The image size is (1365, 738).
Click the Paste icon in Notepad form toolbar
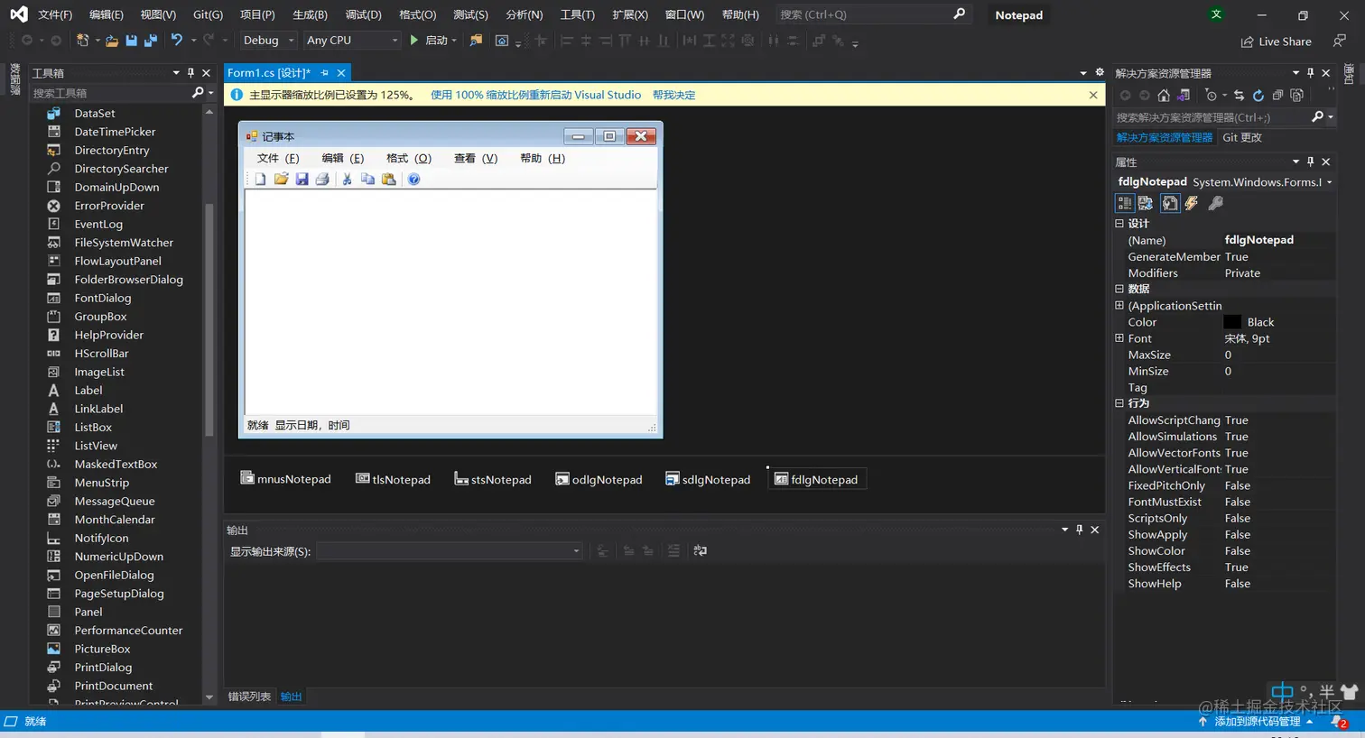pyautogui.click(x=389, y=179)
